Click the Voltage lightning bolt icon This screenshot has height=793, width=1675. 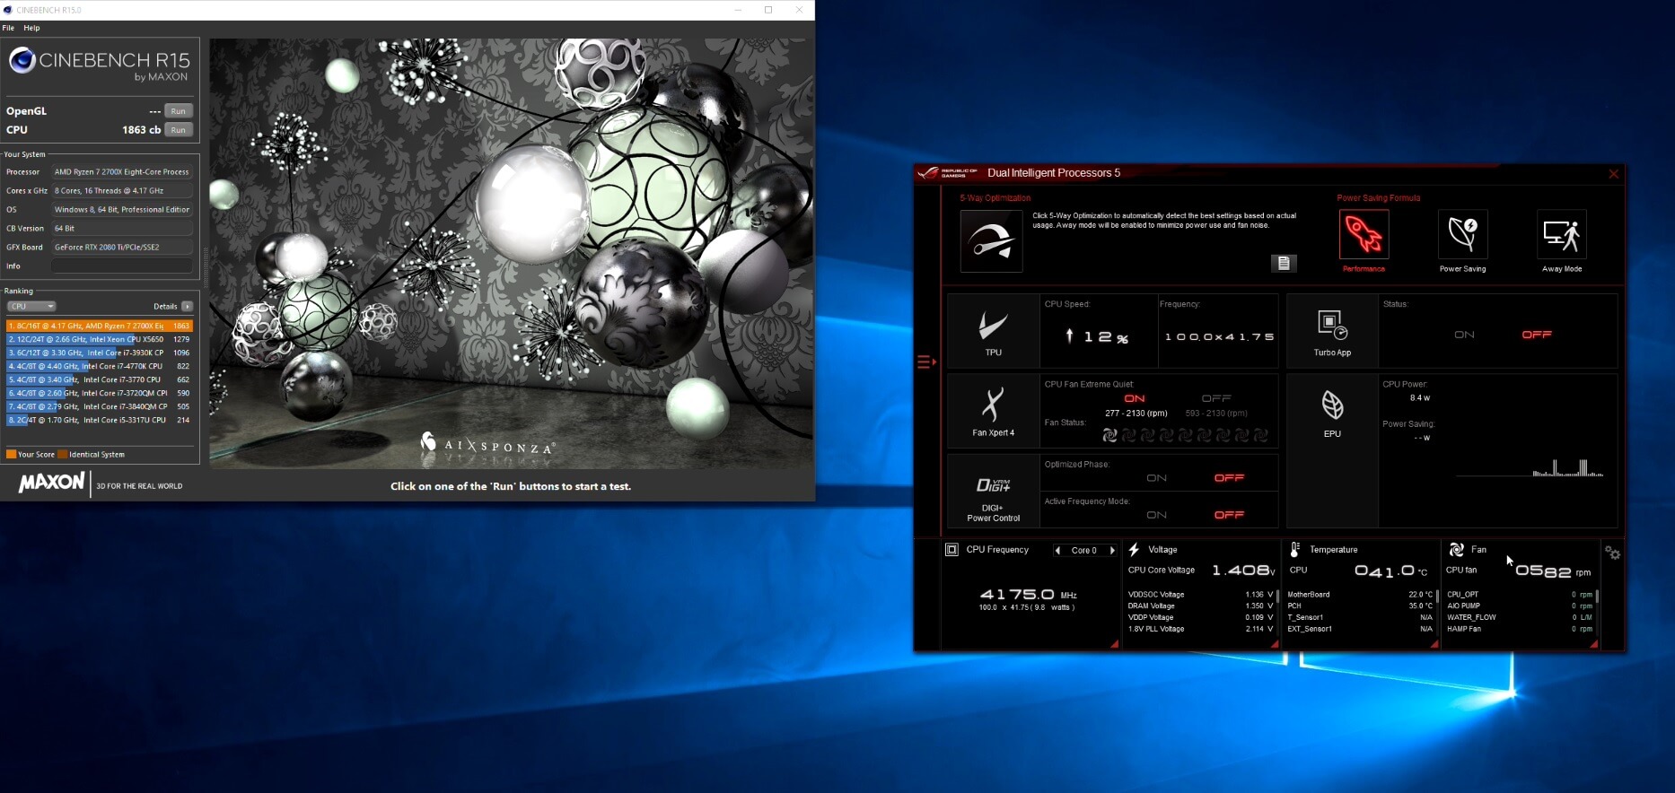coord(1134,550)
